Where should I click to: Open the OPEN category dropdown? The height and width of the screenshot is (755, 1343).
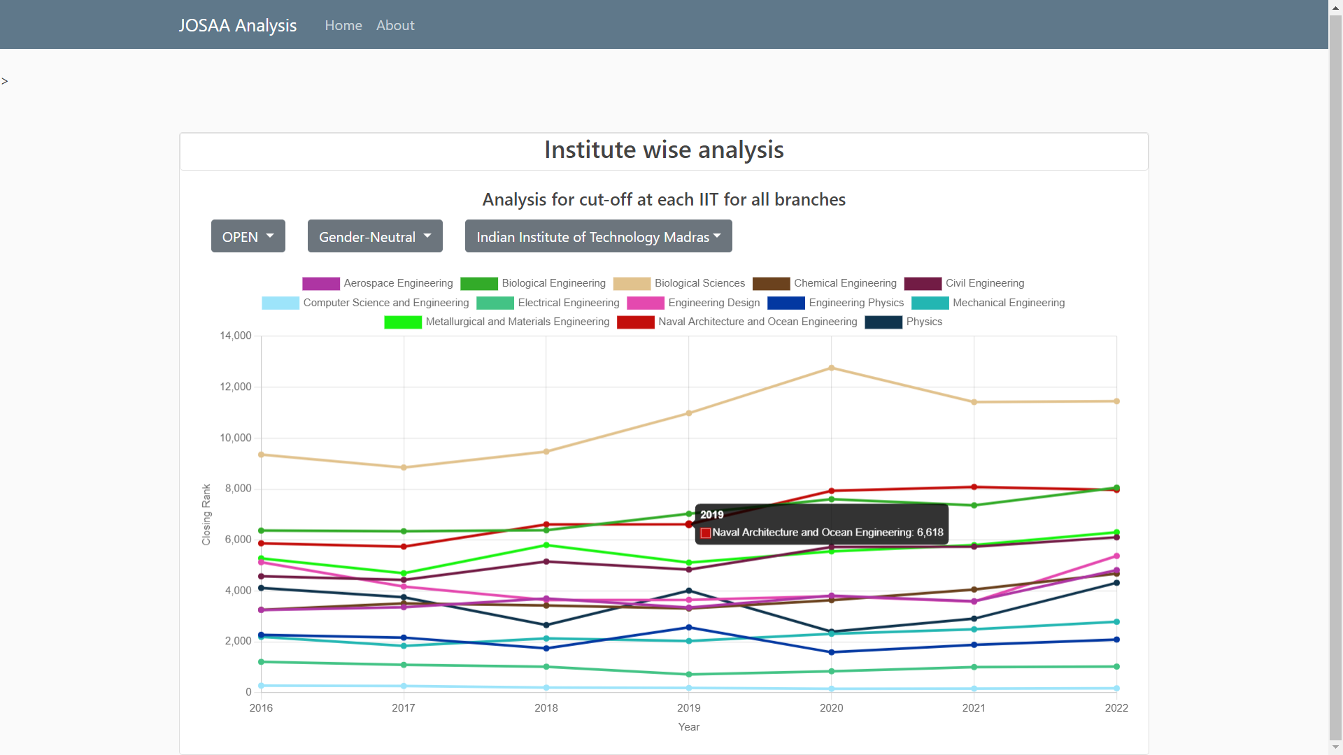pyautogui.click(x=248, y=236)
